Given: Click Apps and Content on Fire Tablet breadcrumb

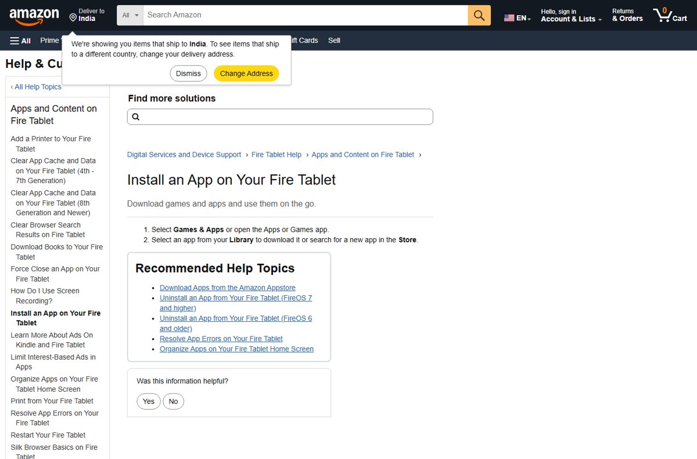Looking at the screenshot, I should point(363,155).
